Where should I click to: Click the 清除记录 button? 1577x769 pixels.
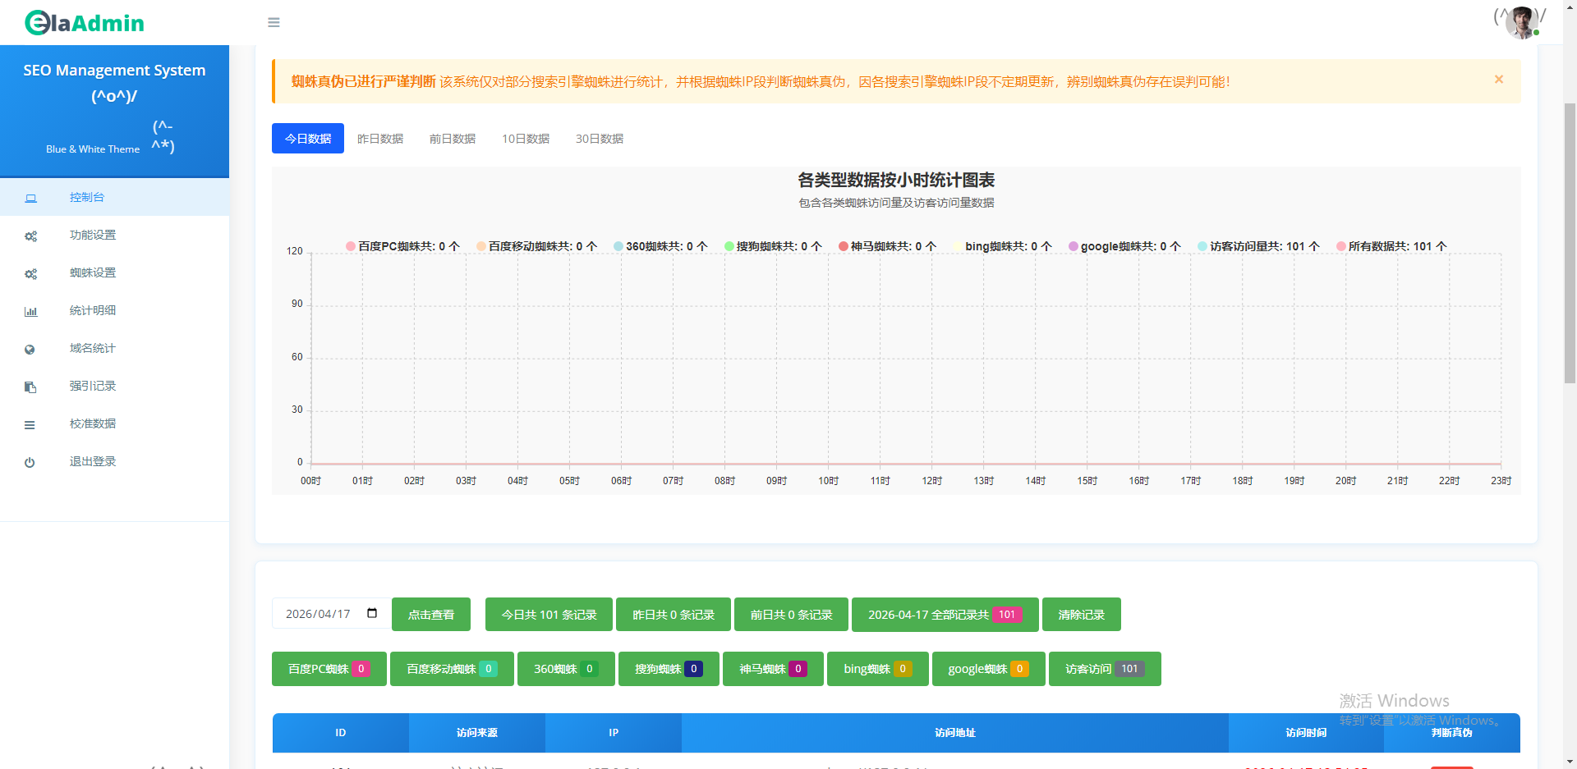pos(1081,615)
